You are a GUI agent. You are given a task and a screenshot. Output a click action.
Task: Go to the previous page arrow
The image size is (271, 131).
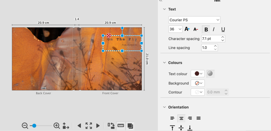pos(79,126)
